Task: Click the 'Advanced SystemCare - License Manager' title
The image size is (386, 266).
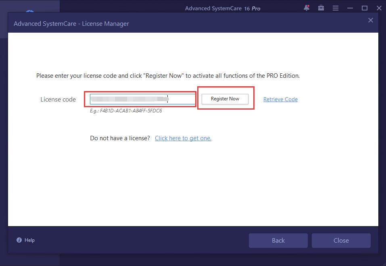Action: click(x=71, y=24)
